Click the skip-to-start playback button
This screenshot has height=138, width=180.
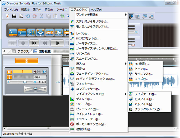[x=34, y=43]
